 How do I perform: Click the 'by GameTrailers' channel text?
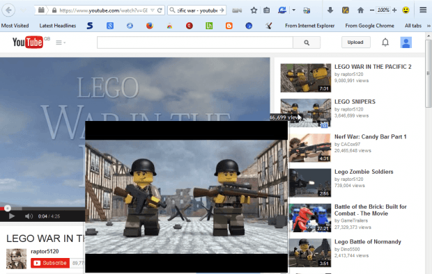tap(351, 220)
